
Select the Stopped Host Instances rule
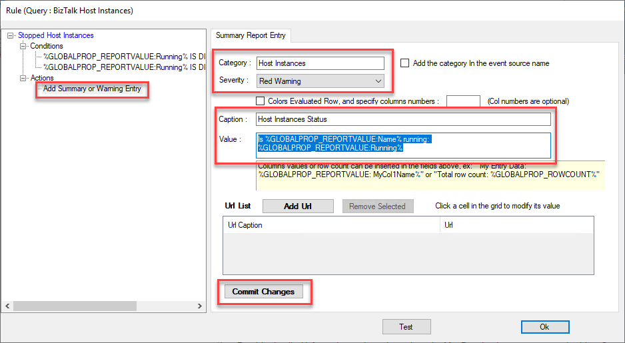tap(56, 35)
